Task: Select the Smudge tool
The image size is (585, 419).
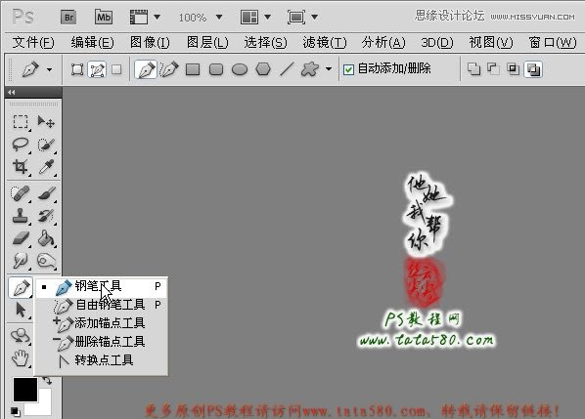Action: point(21,261)
